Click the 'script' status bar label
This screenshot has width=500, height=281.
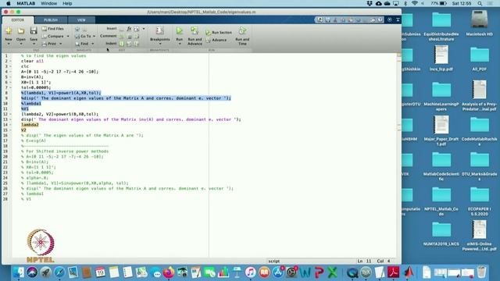coord(274,261)
